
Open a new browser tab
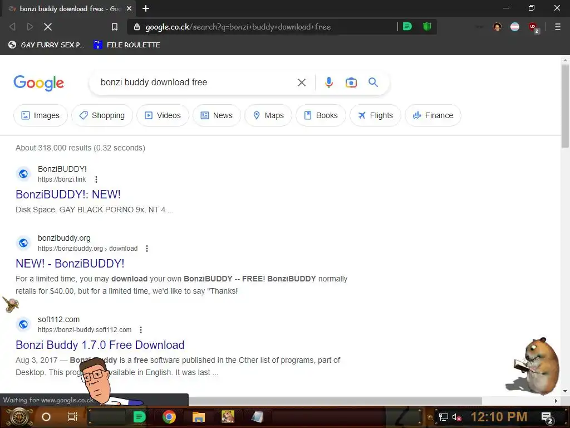coord(146,8)
